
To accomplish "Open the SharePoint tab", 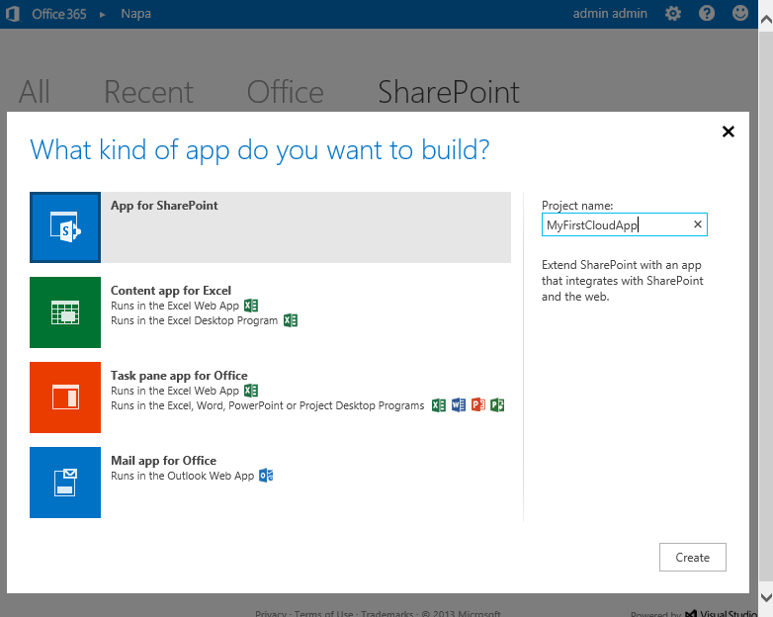I will click(x=449, y=92).
